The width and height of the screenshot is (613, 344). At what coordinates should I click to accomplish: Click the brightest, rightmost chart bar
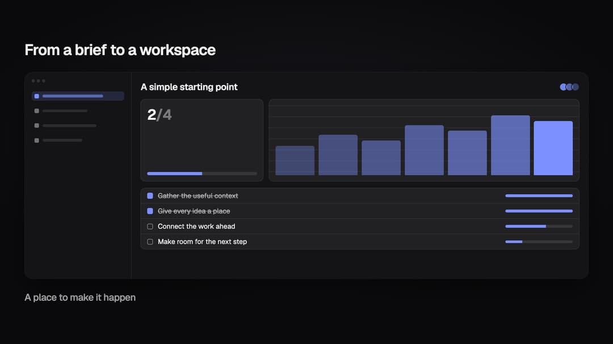coord(553,148)
